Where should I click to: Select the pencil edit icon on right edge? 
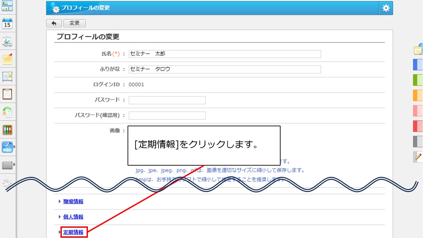[x=417, y=157]
